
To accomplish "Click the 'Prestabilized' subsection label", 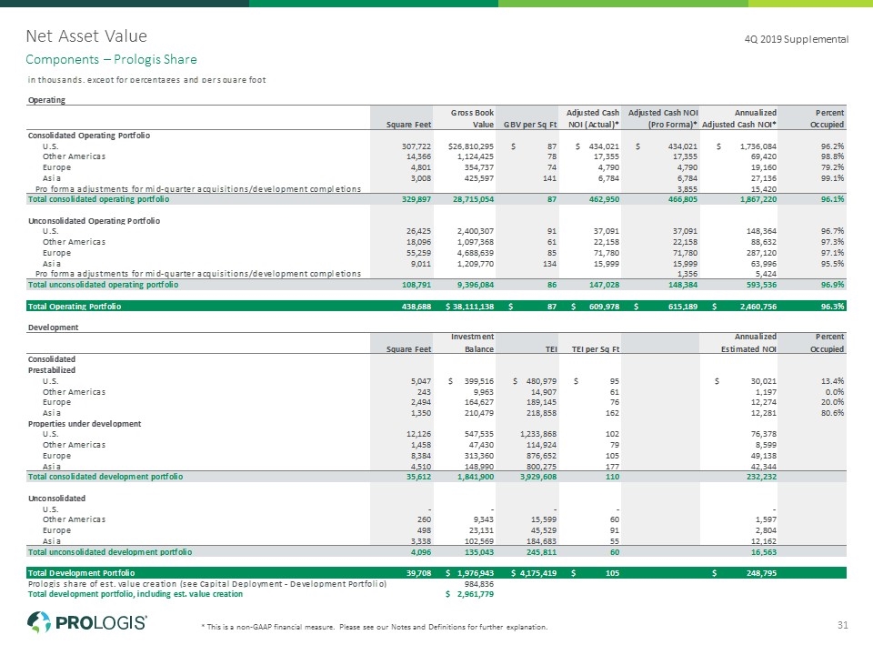I will 51,370.
